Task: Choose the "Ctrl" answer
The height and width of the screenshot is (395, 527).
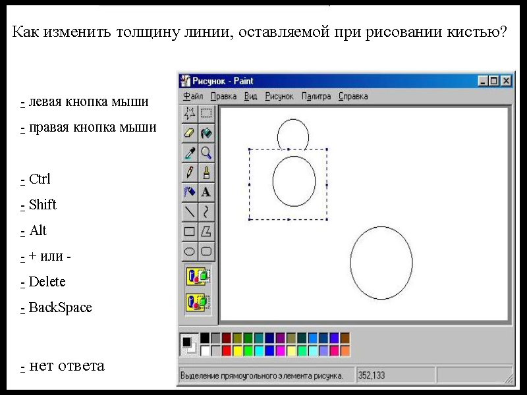Action: (x=36, y=179)
